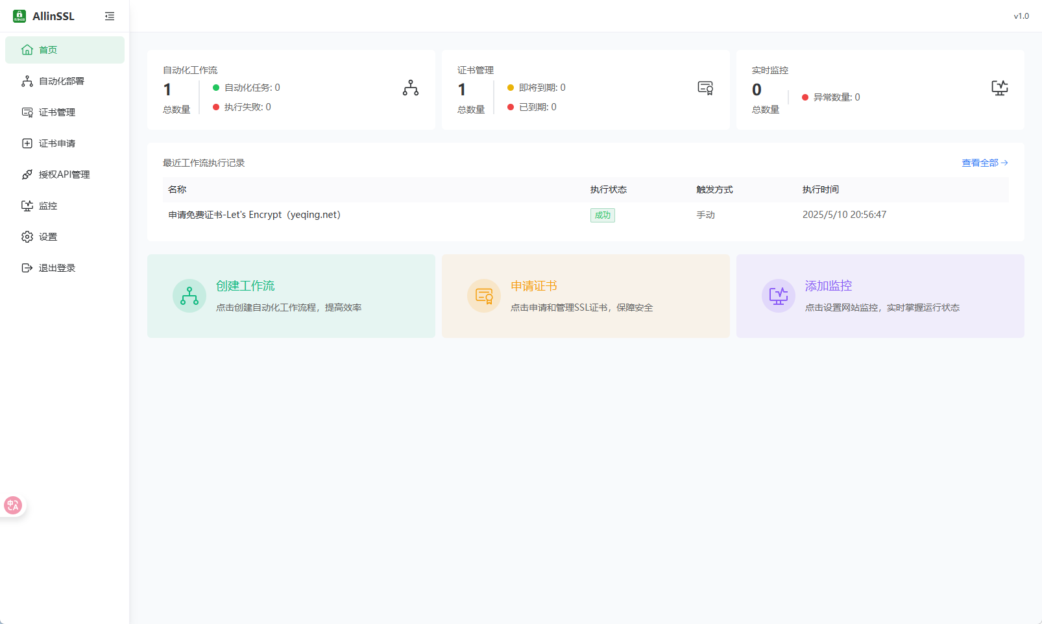This screenshot has height=624, width=1042.
Task: Click the 成功 status tag
Action: 602,215
